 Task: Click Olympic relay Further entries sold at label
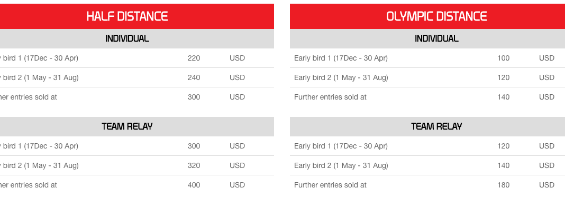[x=330, y=185]
